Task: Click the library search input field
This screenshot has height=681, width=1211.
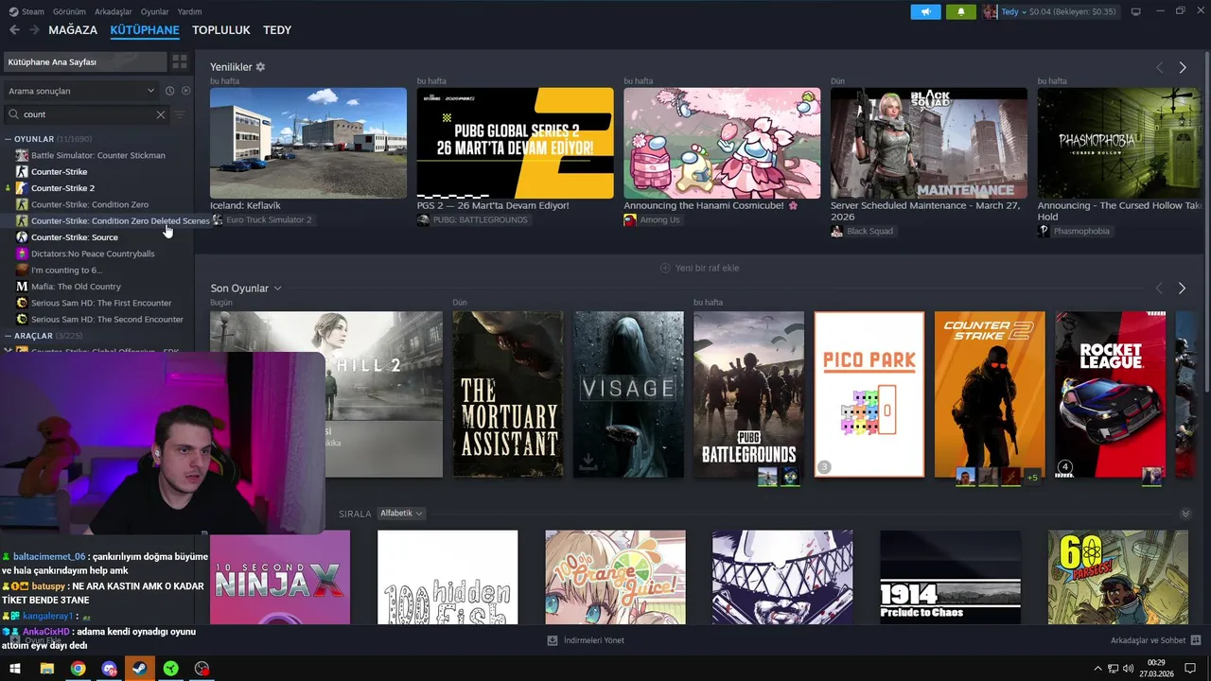Action: 85,114
